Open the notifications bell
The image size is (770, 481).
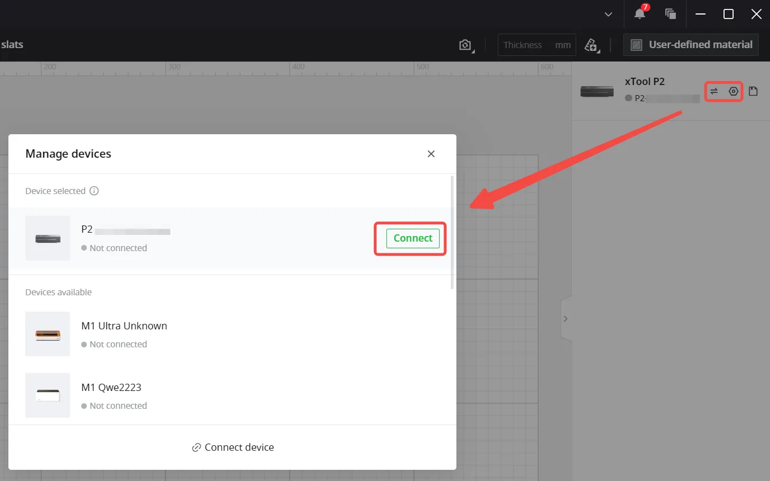(640, 13)
